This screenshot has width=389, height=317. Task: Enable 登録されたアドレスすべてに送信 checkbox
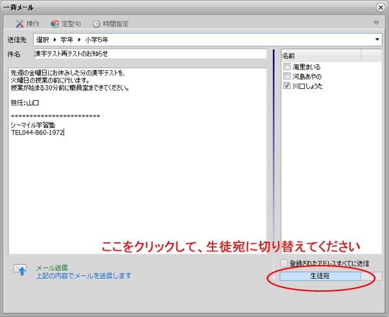pyautogui.click(x=285, y=263)
